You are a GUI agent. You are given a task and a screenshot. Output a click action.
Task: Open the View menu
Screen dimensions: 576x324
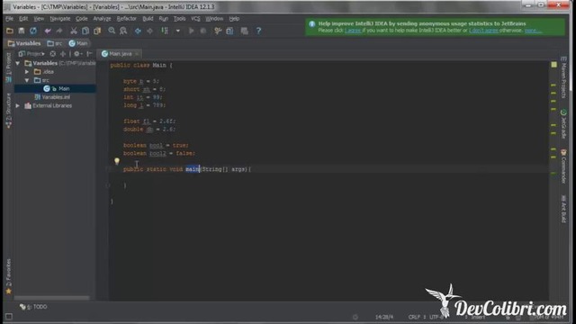(39, 18)
